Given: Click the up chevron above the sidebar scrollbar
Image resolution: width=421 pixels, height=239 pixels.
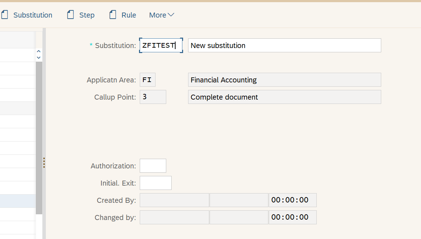Looking at the screenshot, I should click(x=39, y=52).
